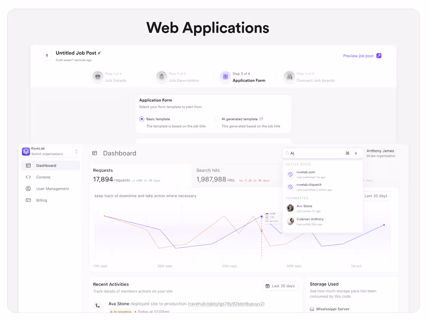This screenshot has height=321, width=429.
Task: Open the Last 30 days dropdown in Recent Activities
Action: [280, 286]
